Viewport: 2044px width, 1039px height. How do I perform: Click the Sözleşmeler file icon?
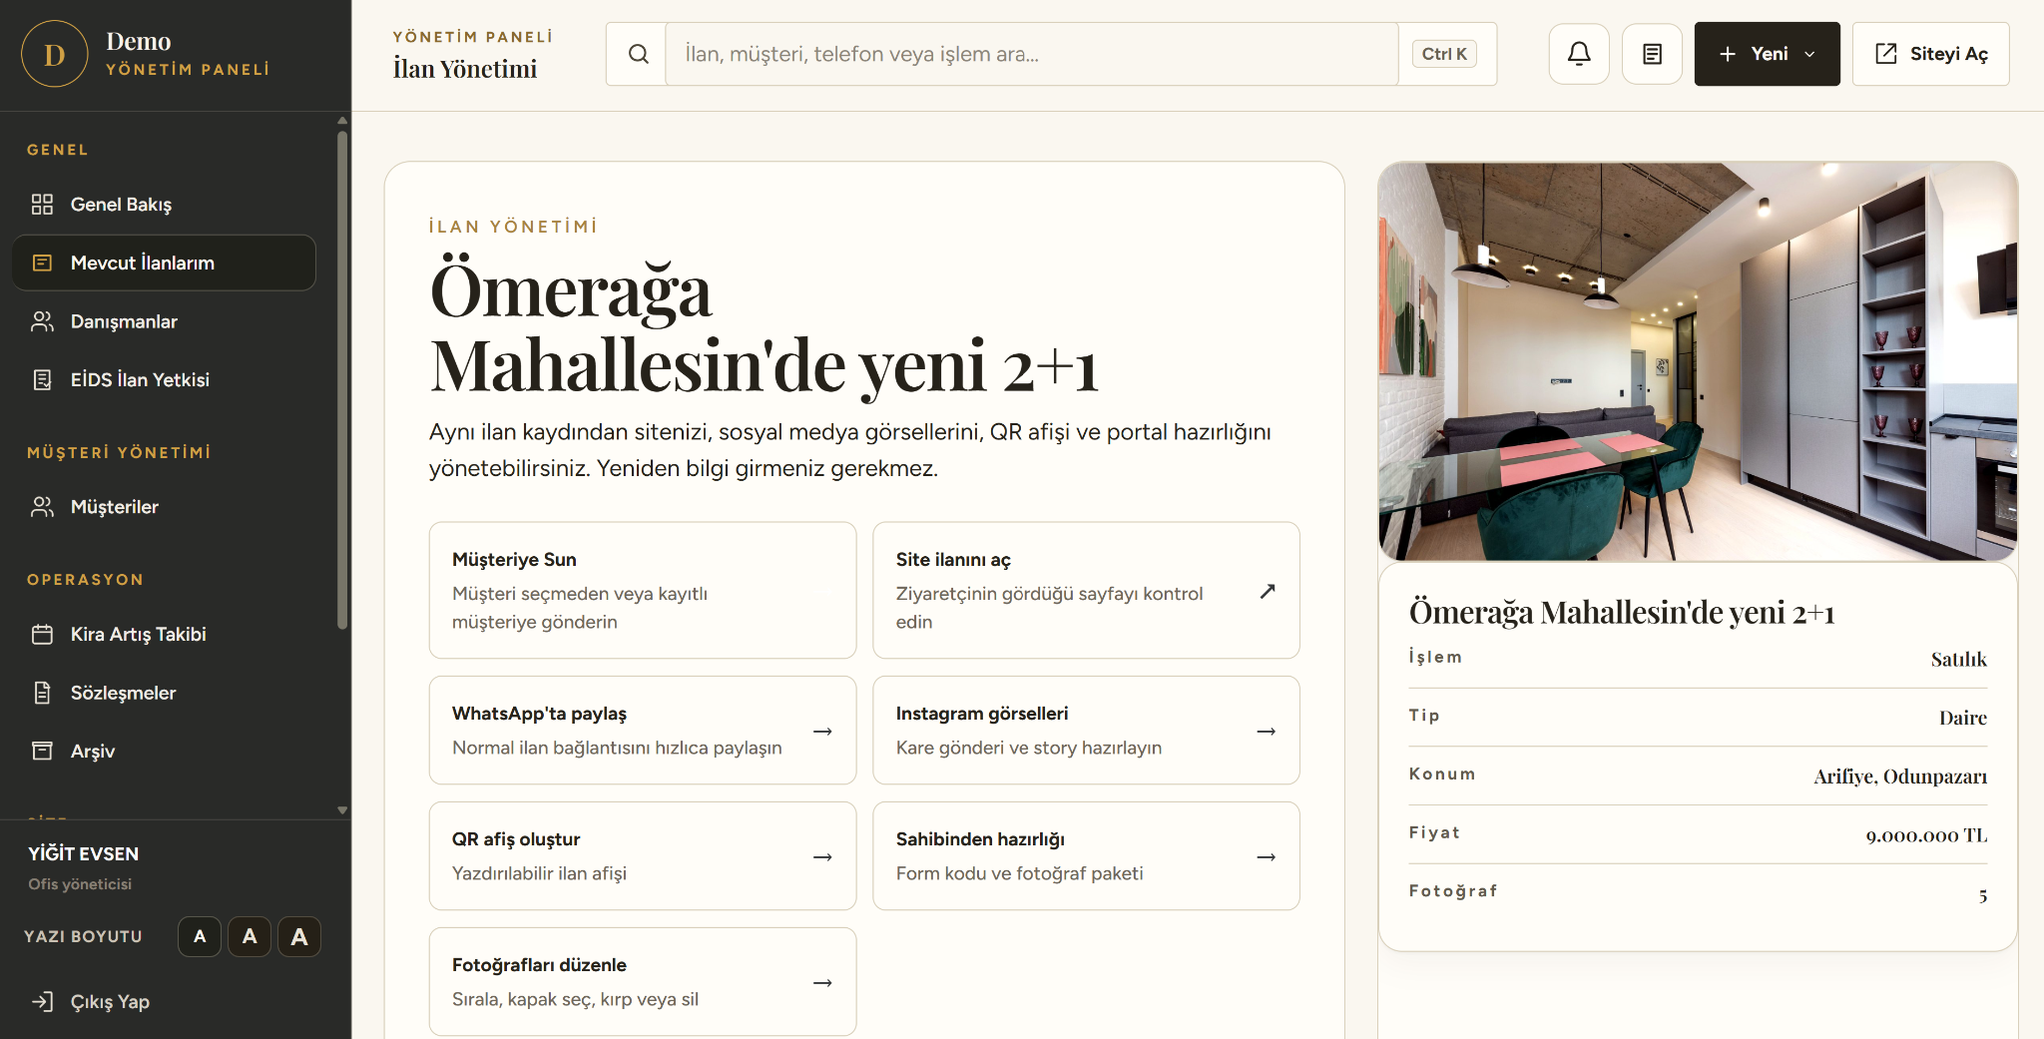click(x=42, y=693)
